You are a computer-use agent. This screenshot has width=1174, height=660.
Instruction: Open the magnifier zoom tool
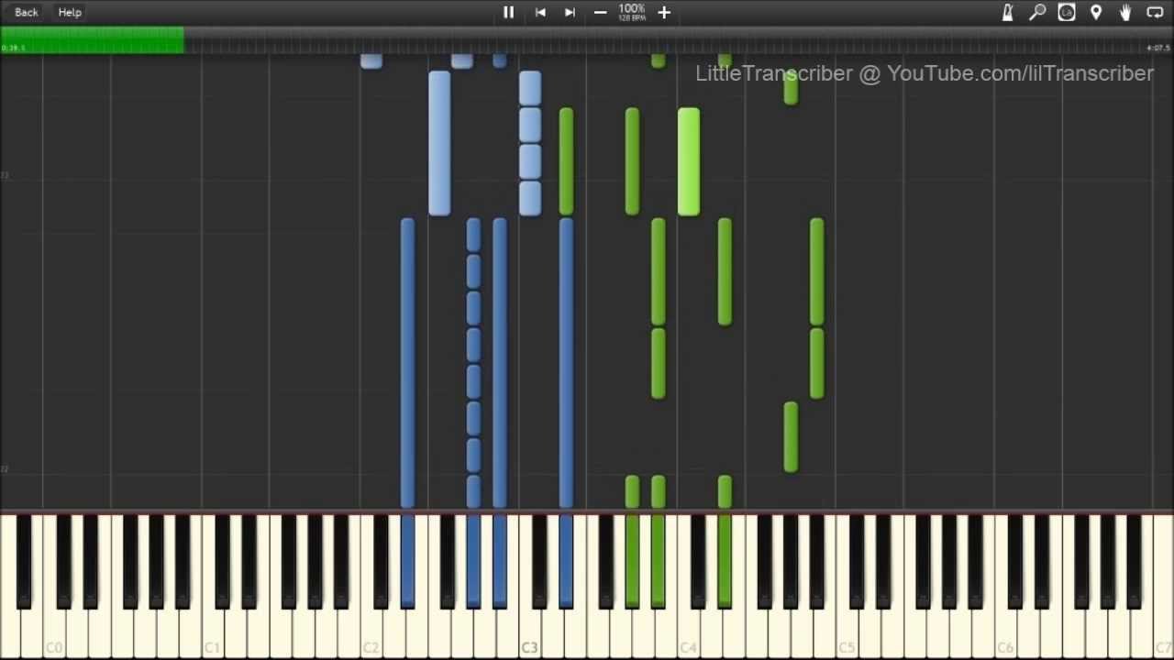tap(1037, 12)
